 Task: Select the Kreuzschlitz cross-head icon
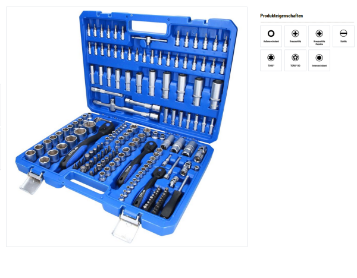tap(295, 34)
